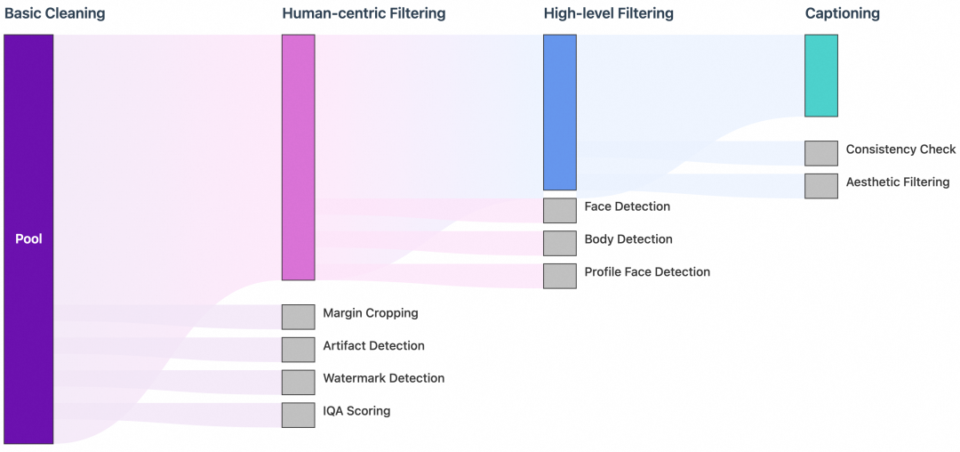Image resolution: width=960 pixels, height=452 pixels.
Task: Select the "Profile Face Detection" text label
Action: click(x=646, y=272)
